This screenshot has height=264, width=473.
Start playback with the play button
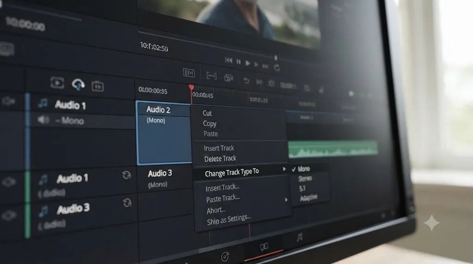[248, 63]
